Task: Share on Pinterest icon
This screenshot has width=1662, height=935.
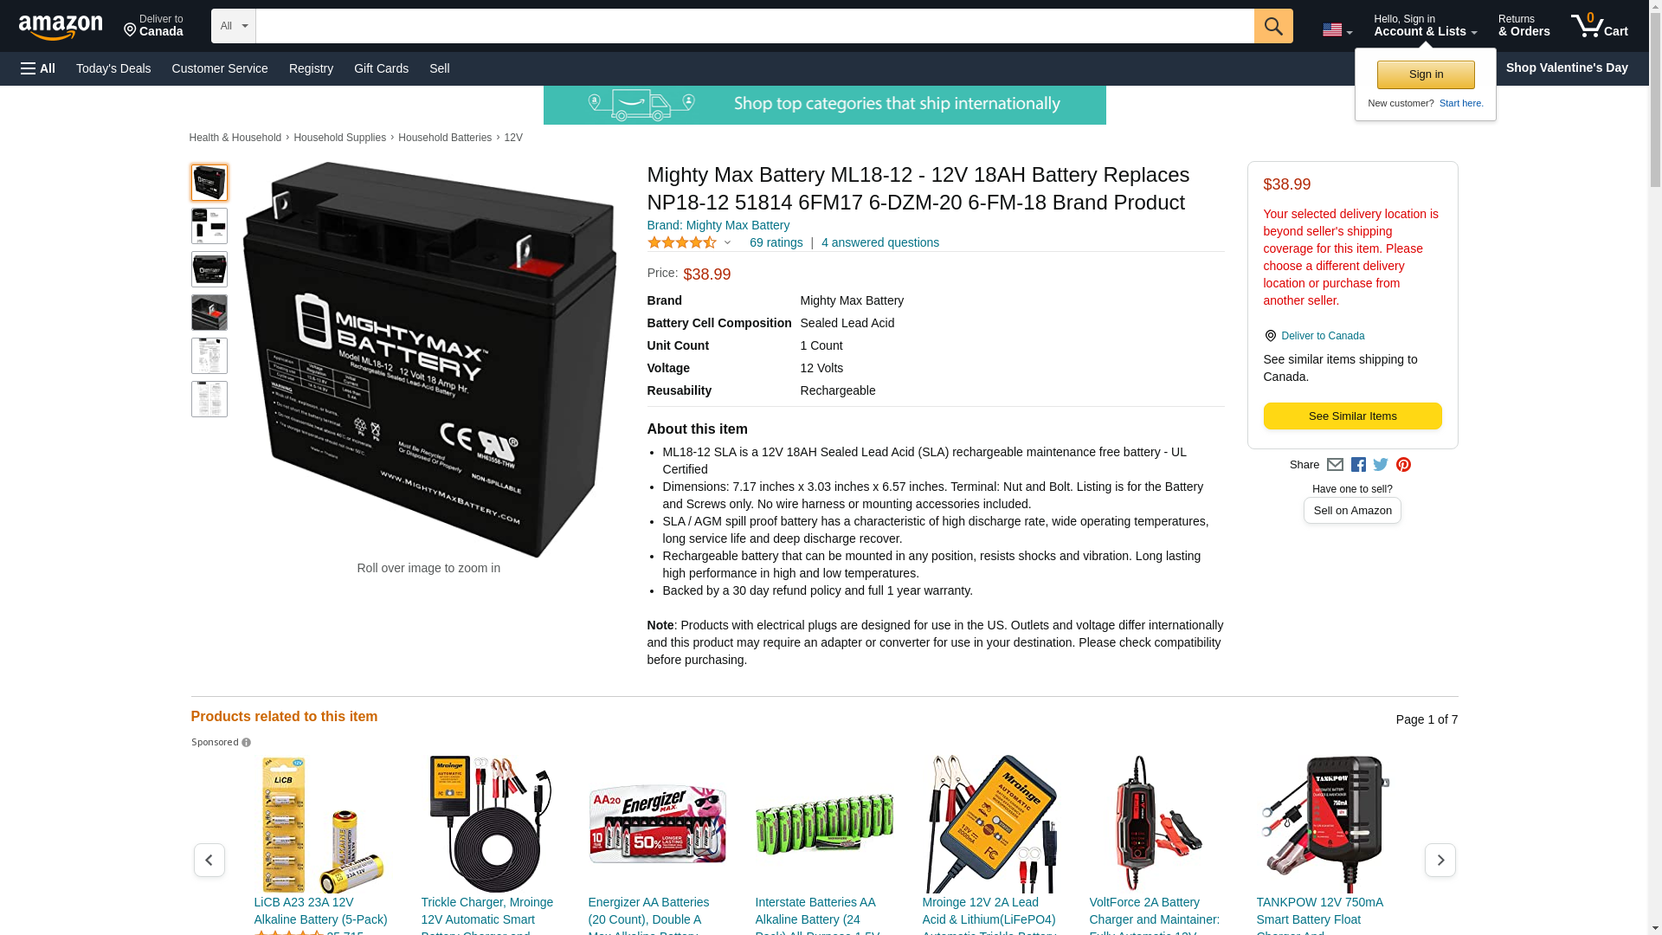Action: coord(1403,465)
